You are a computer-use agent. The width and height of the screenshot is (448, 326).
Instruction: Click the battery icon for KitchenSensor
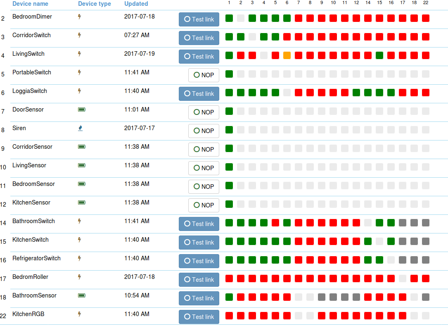(82, 202)
